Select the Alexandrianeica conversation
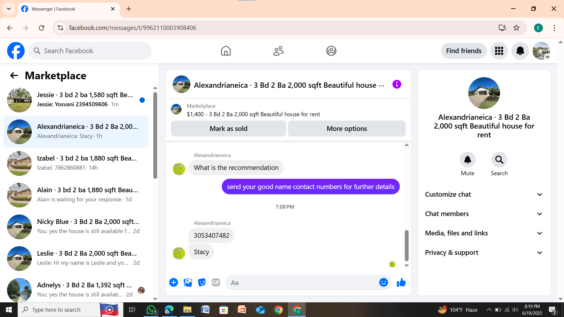Screen dimensions: 564x317 point(76,132)
